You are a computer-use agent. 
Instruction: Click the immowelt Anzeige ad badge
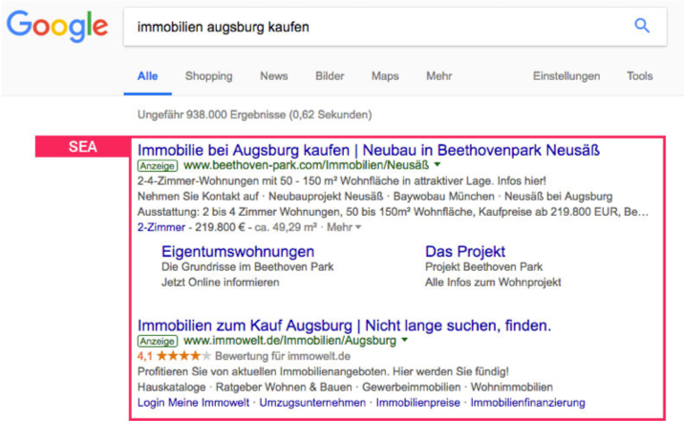[158, 341]
